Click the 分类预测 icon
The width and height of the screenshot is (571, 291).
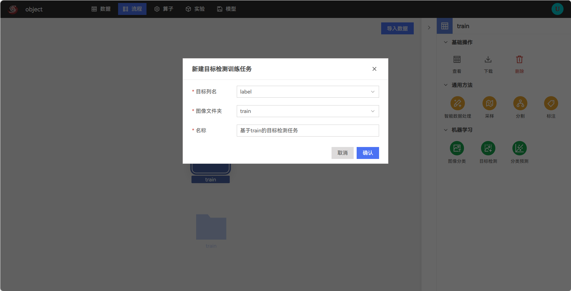click(x=520, y=148)
